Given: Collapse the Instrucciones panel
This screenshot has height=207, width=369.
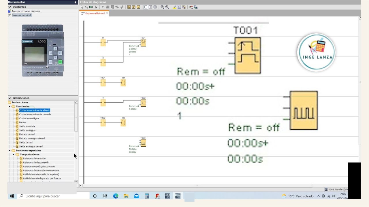Looking at the screenshot, I should pos(10,98).
